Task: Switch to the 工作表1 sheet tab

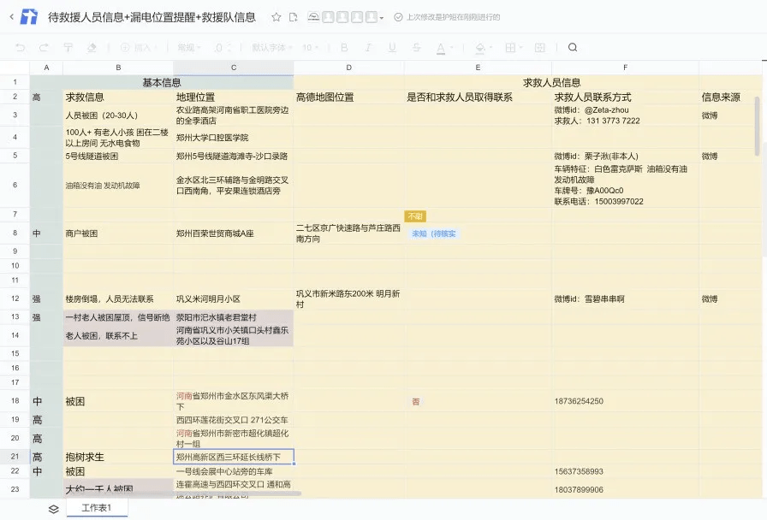Action: click(97, 508)
